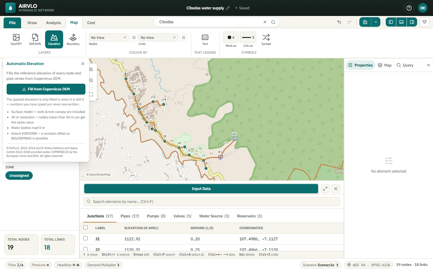Toggle the bottom panel layout icon
Viewport: 433px width, 271px height.
coord(401,22)
